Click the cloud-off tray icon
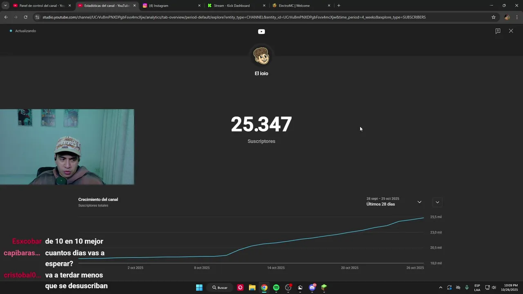The width and height of the screenshot is (523, 294). 458,287
